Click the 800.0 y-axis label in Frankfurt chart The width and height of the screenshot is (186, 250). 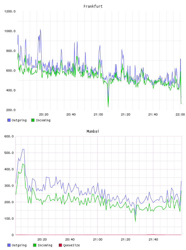click(11, 51)
